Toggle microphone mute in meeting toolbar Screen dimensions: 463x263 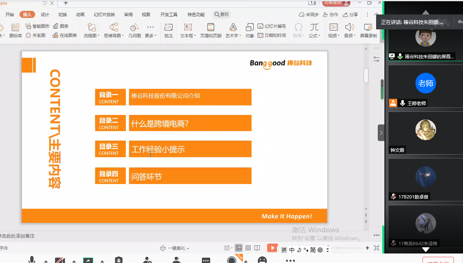click(x=32, y=260)
